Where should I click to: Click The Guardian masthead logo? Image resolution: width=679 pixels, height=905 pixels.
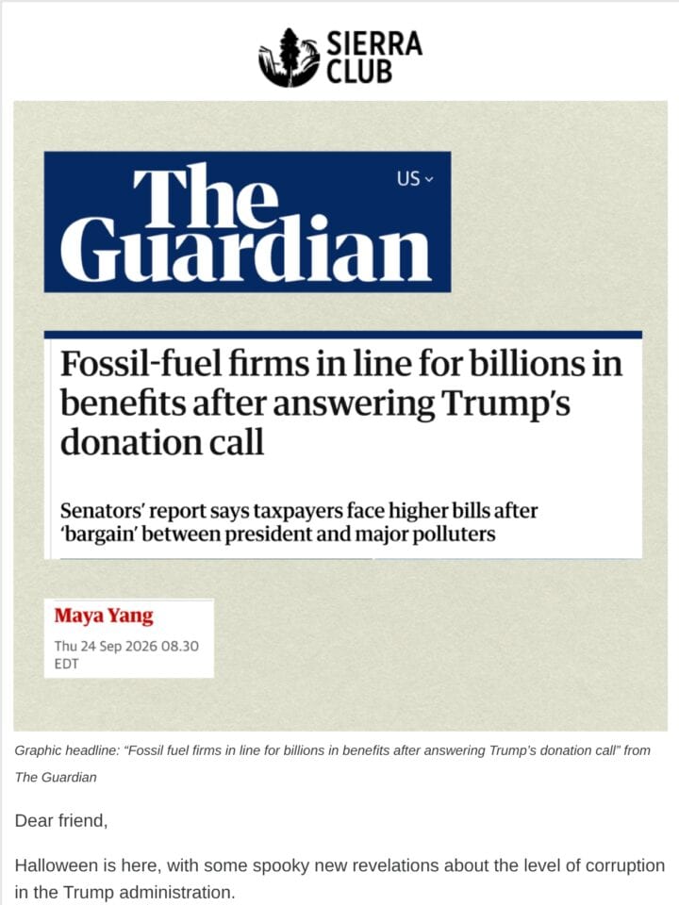(247, 222)
